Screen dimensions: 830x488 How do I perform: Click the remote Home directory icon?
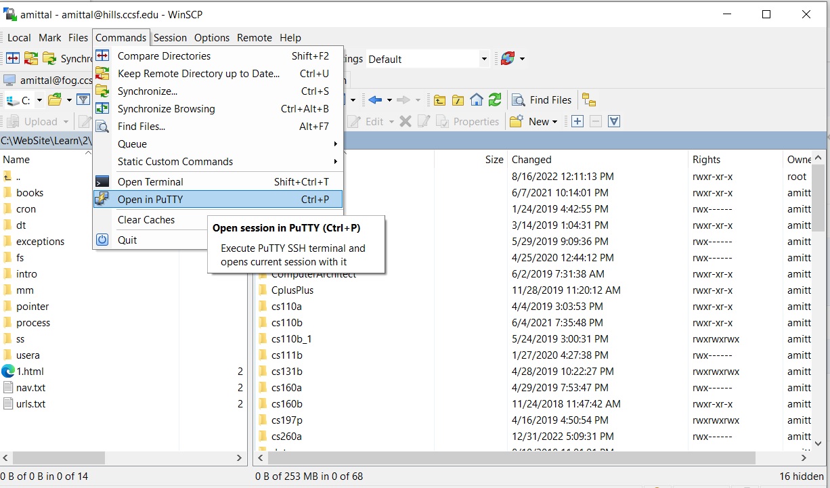[477, 100]
